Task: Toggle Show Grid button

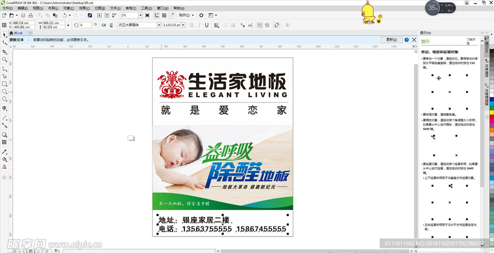Action: coord(164,15)
